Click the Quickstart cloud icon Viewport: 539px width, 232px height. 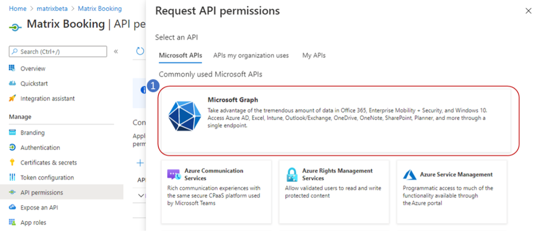12,84
